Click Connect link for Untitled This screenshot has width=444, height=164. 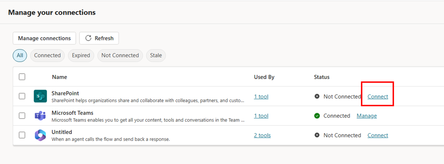(x=378, y=135)
